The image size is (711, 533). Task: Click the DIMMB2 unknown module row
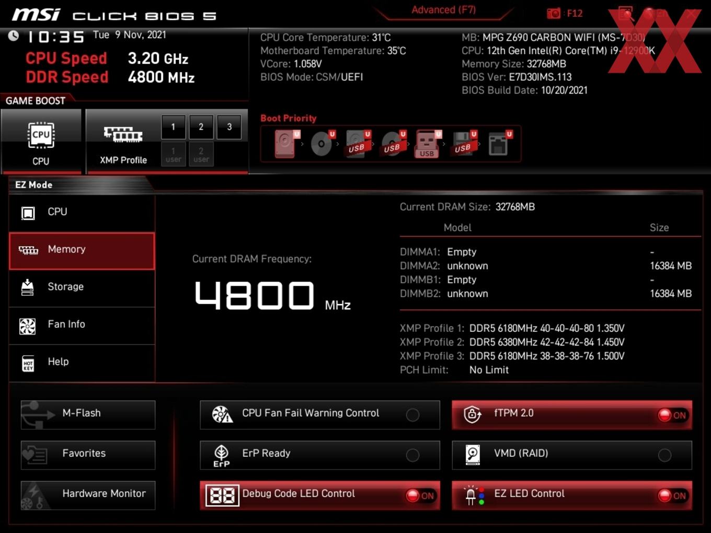point(546,294)
